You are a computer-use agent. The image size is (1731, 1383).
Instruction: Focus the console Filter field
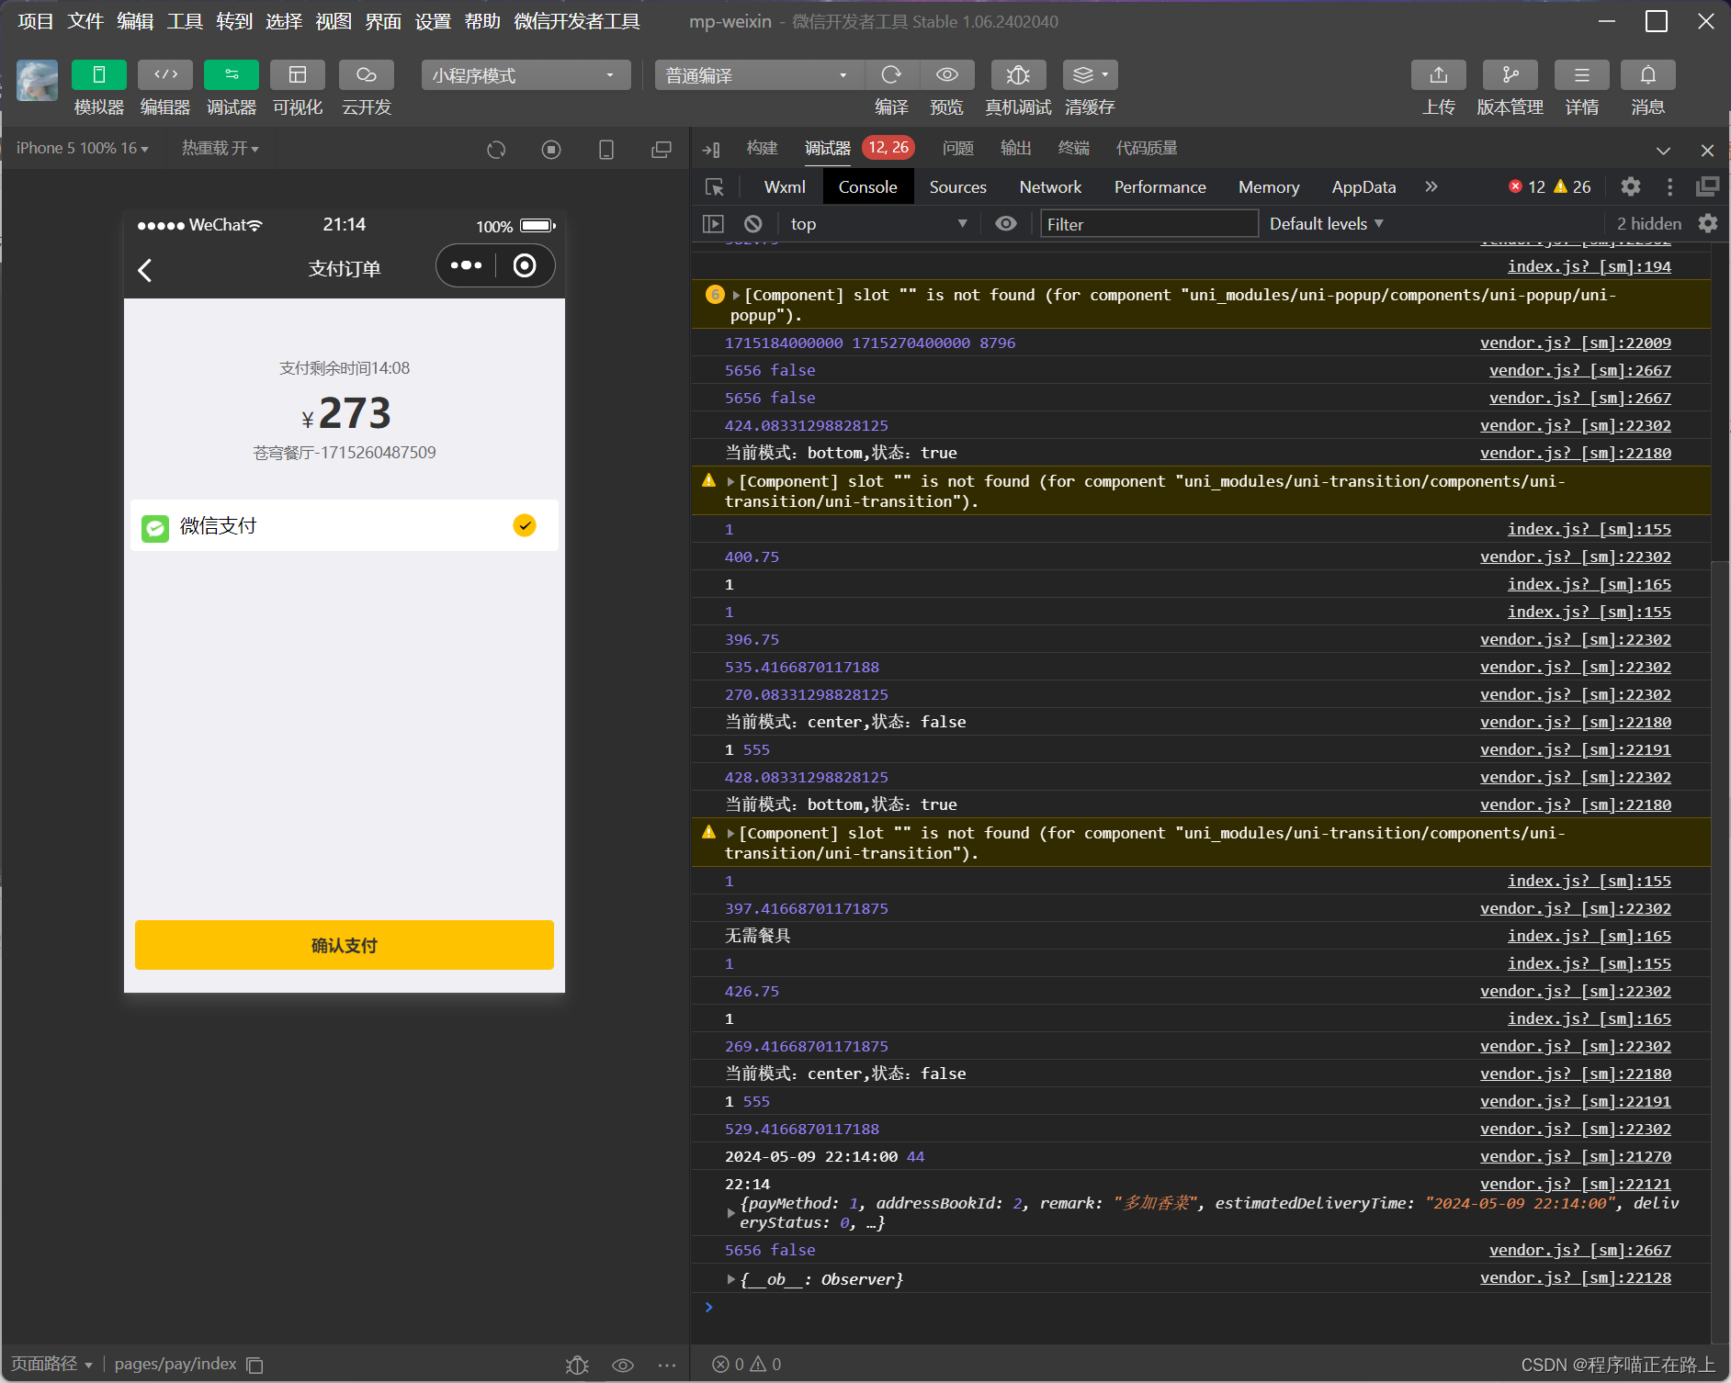click(x=1148, y=224)
